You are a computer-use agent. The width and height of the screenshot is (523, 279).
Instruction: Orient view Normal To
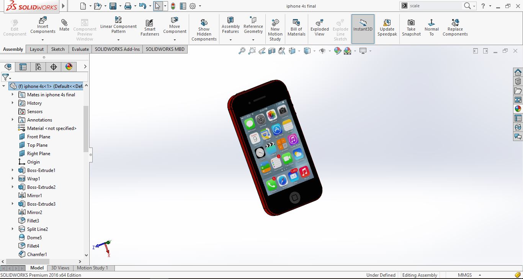[431, 28]
